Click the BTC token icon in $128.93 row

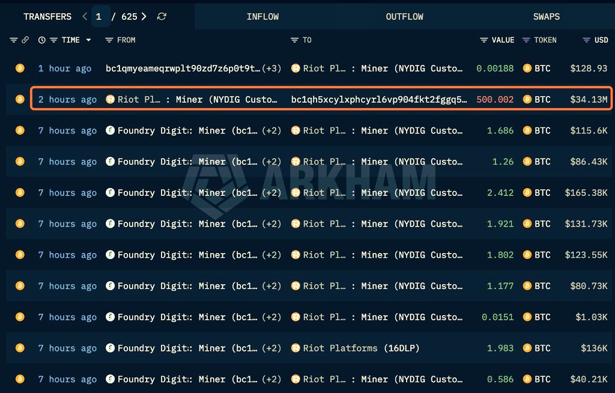click(527, 69)
